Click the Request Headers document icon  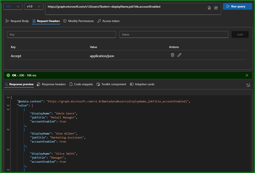[x=34, y=21]
